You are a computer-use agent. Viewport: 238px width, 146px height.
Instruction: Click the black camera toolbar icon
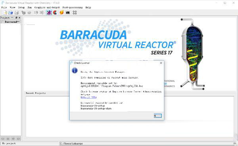(x=68, y=13)
